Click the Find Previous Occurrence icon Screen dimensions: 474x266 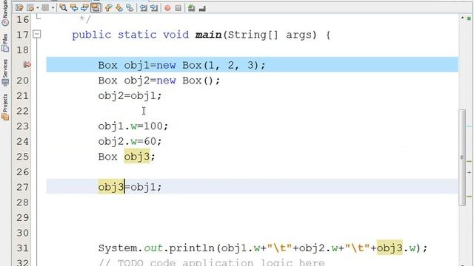[74, 8]
